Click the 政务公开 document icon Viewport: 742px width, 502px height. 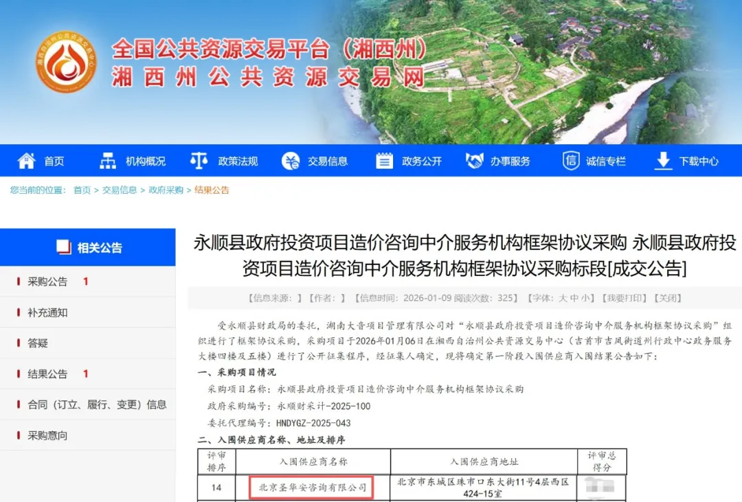(384, 161)
